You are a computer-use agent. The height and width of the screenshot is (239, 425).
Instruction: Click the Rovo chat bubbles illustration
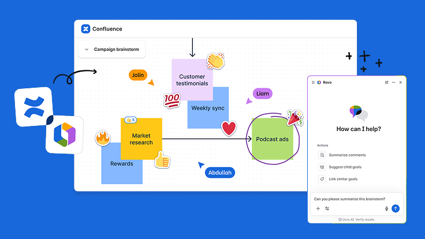pos(359,114)
